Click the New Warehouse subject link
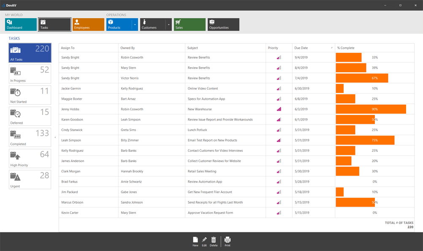The image size is (423, 251). click(200, 109)
